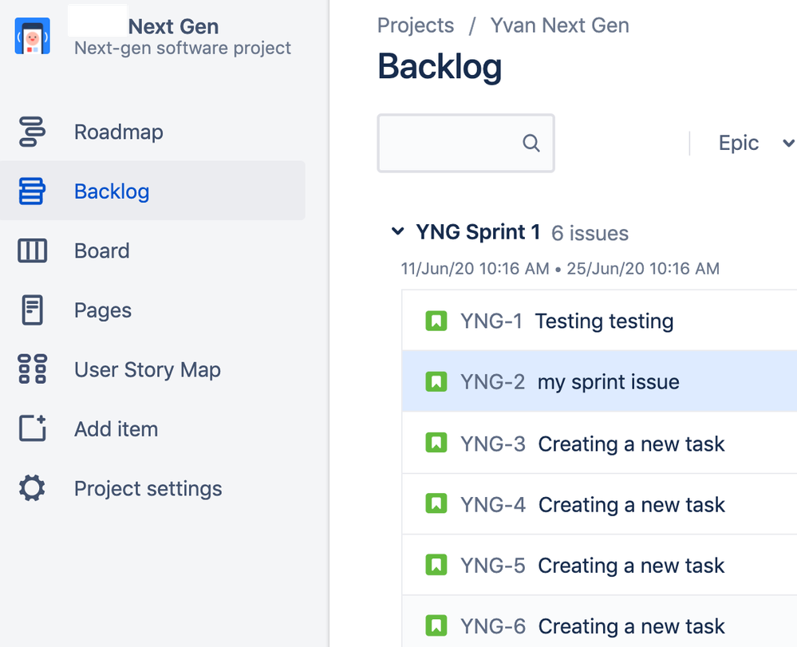The height and width of the screenshot is (647, 797).
Task: Click the search magnifier icon
Action: (531, 144)
